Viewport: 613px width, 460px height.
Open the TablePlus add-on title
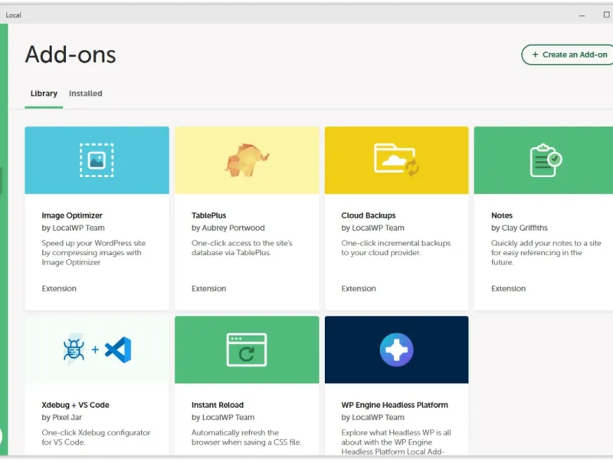(x=208, y=215)
